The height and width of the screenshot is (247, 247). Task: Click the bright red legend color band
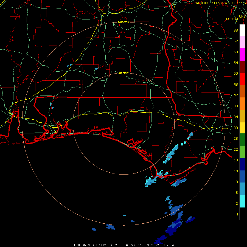(242, 79)
